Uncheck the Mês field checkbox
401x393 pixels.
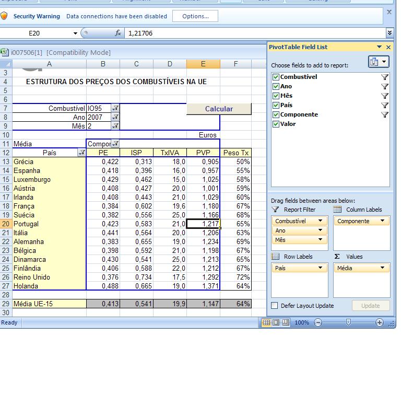pyautogui.click(x=276, y=96)
